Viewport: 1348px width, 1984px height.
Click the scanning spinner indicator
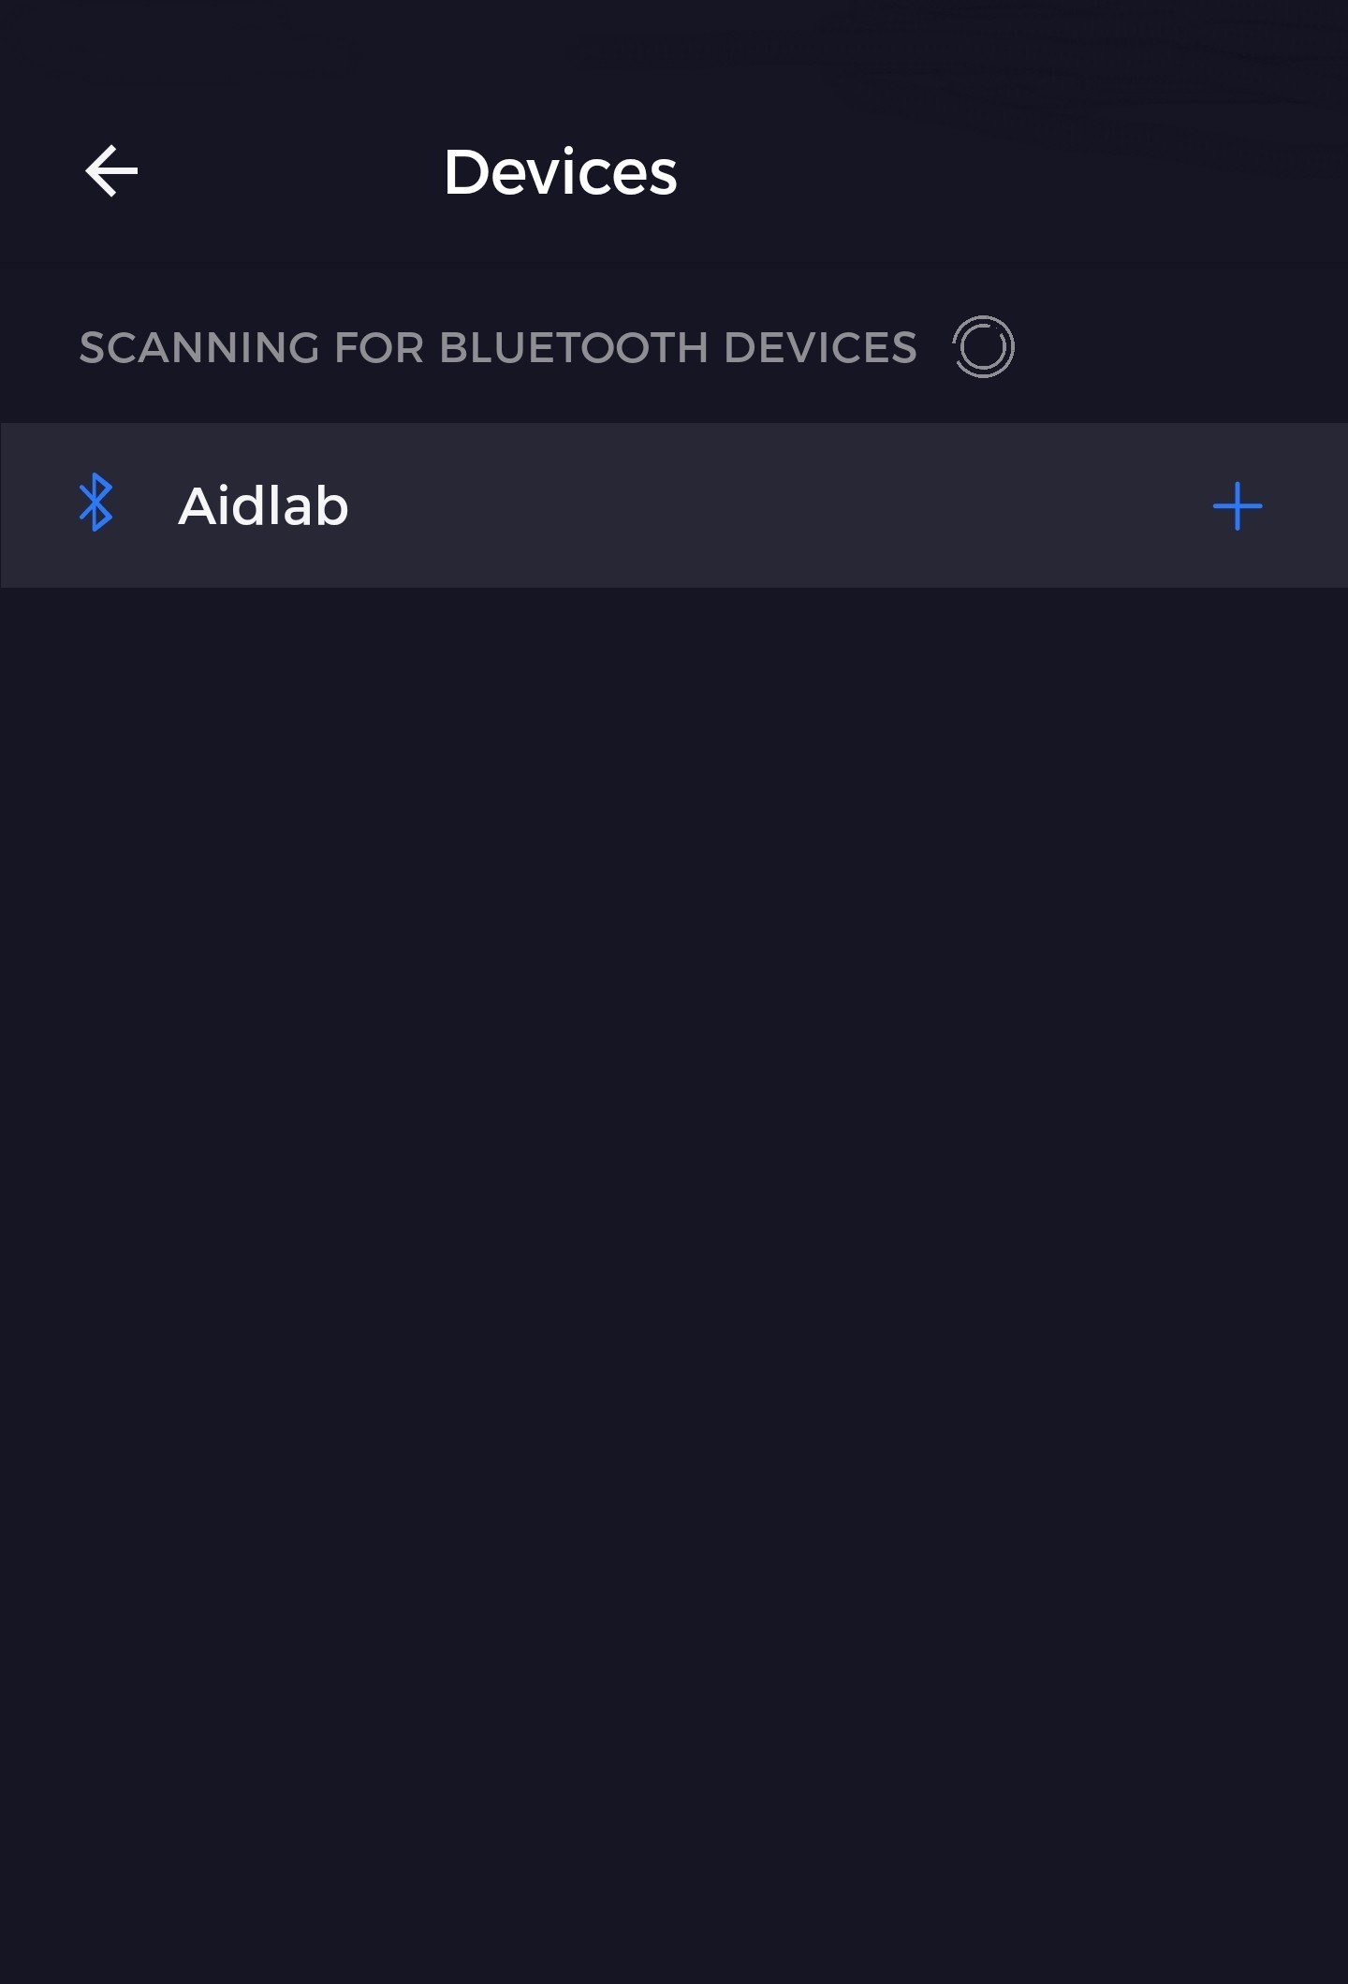pyautogui.click(x=983, y=347)
